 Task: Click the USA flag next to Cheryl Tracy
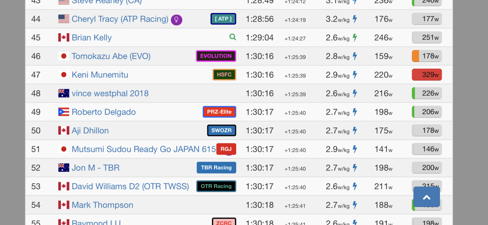pos(64,19)
